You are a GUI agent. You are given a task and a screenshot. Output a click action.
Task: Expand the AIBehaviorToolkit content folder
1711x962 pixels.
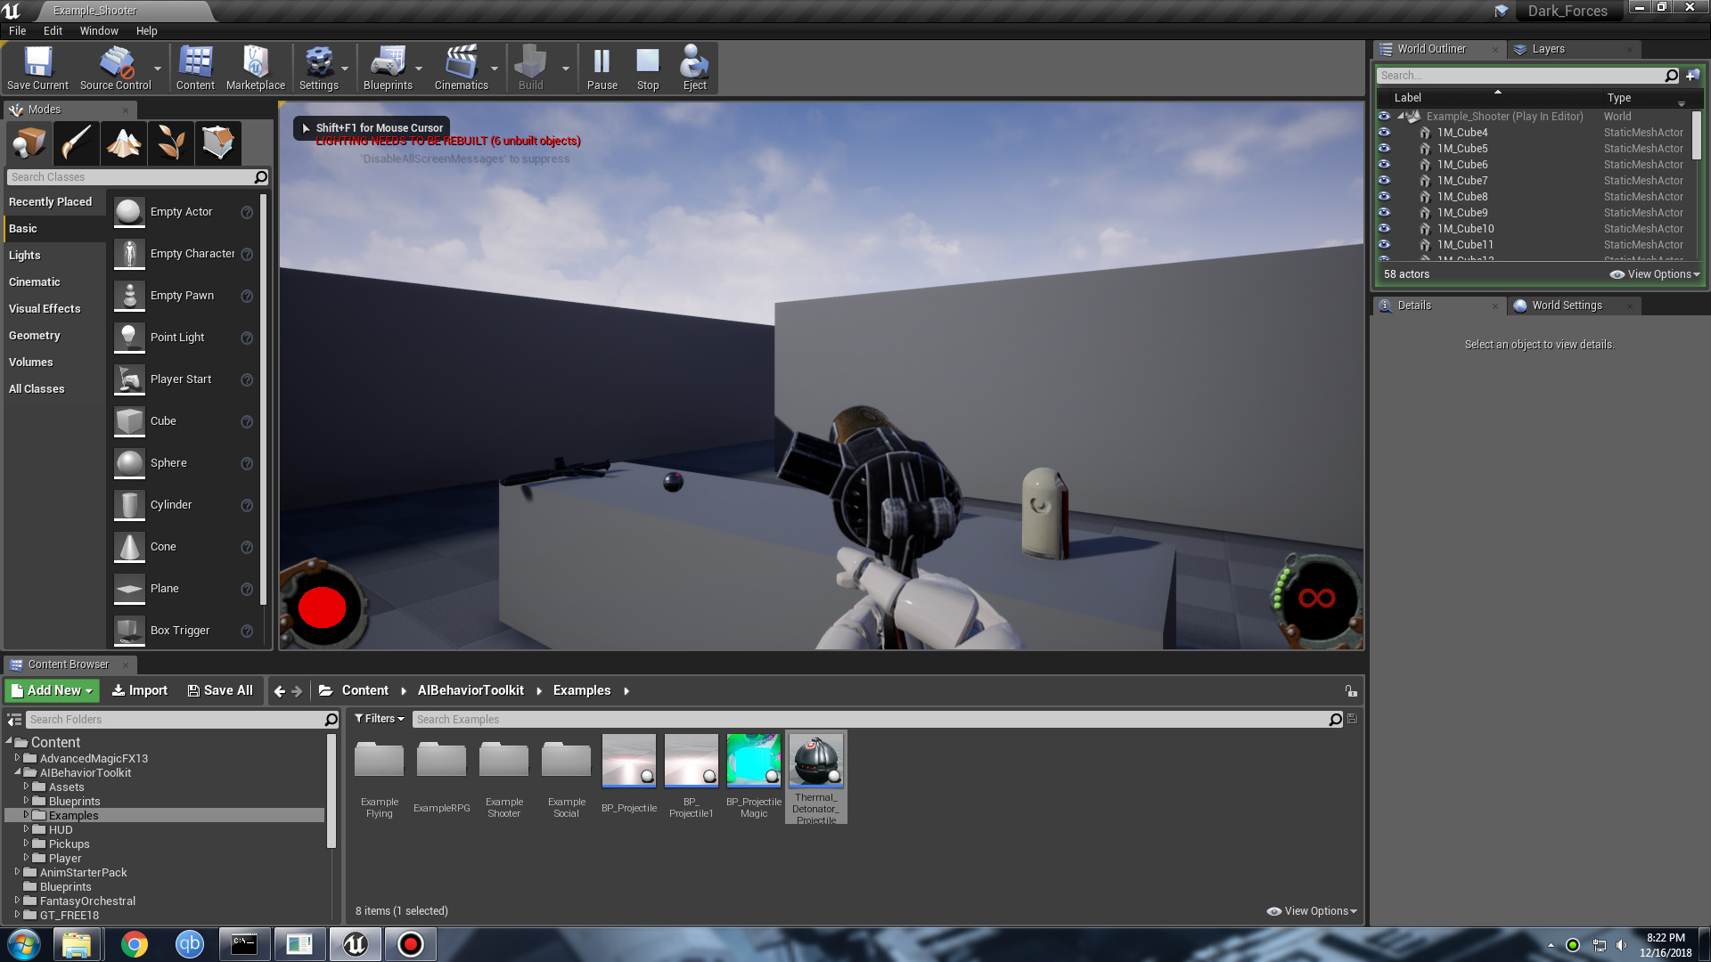point(19,771)
